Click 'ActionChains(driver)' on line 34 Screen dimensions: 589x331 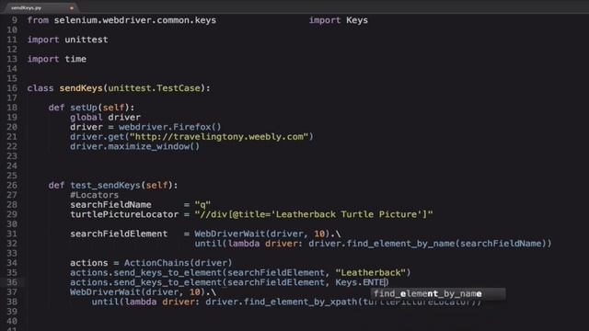click(x=178, y=263)
